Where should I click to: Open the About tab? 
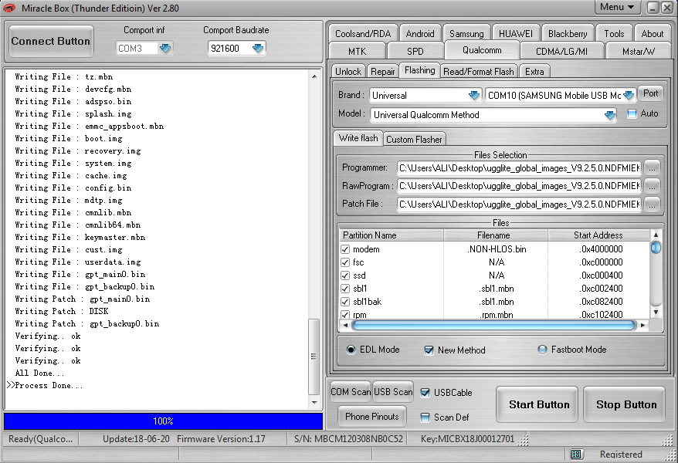[652, 34]
